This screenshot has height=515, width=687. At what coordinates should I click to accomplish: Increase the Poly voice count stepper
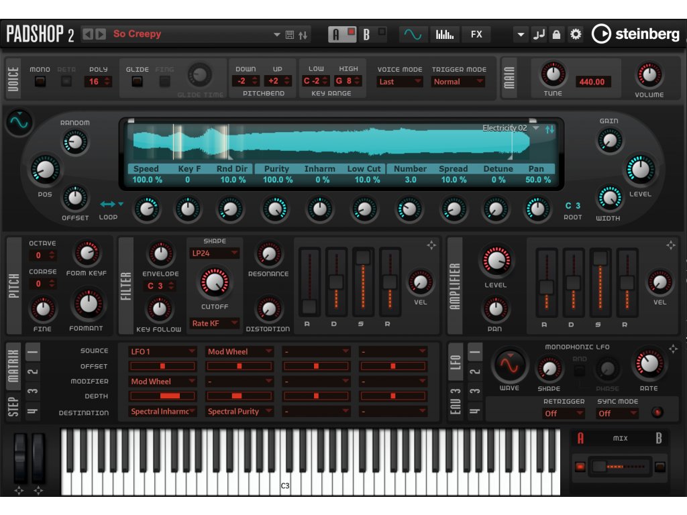(107, 79)
